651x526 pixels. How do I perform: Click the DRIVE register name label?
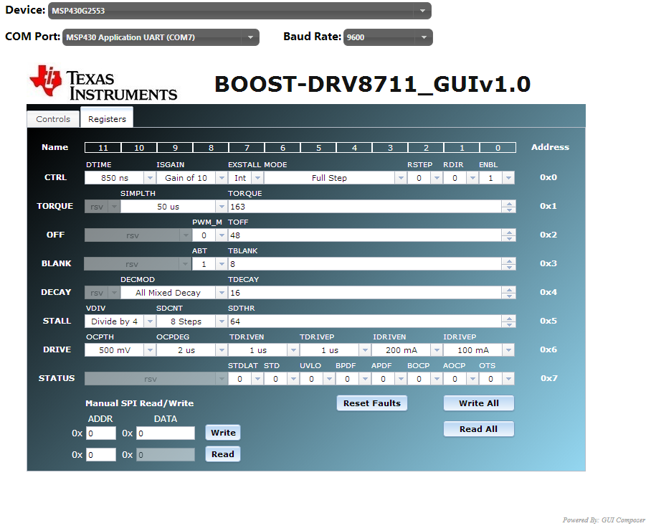coord(57,349)
